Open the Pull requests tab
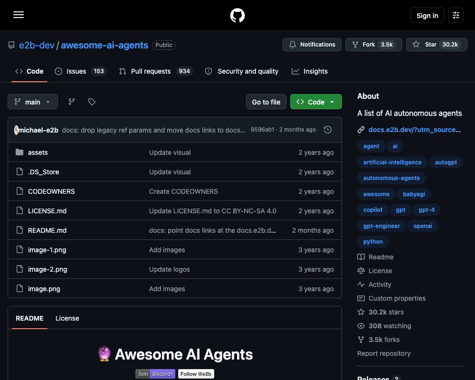 156,71
